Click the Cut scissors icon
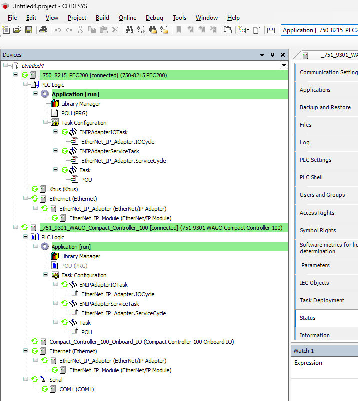The image size is (358, 401). click(80, 30)
